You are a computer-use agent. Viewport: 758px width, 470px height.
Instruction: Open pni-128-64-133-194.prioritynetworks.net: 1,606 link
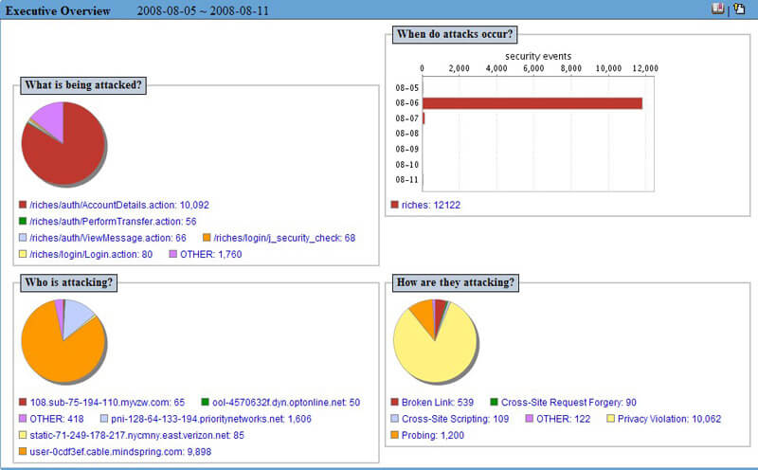pos(211,419)
